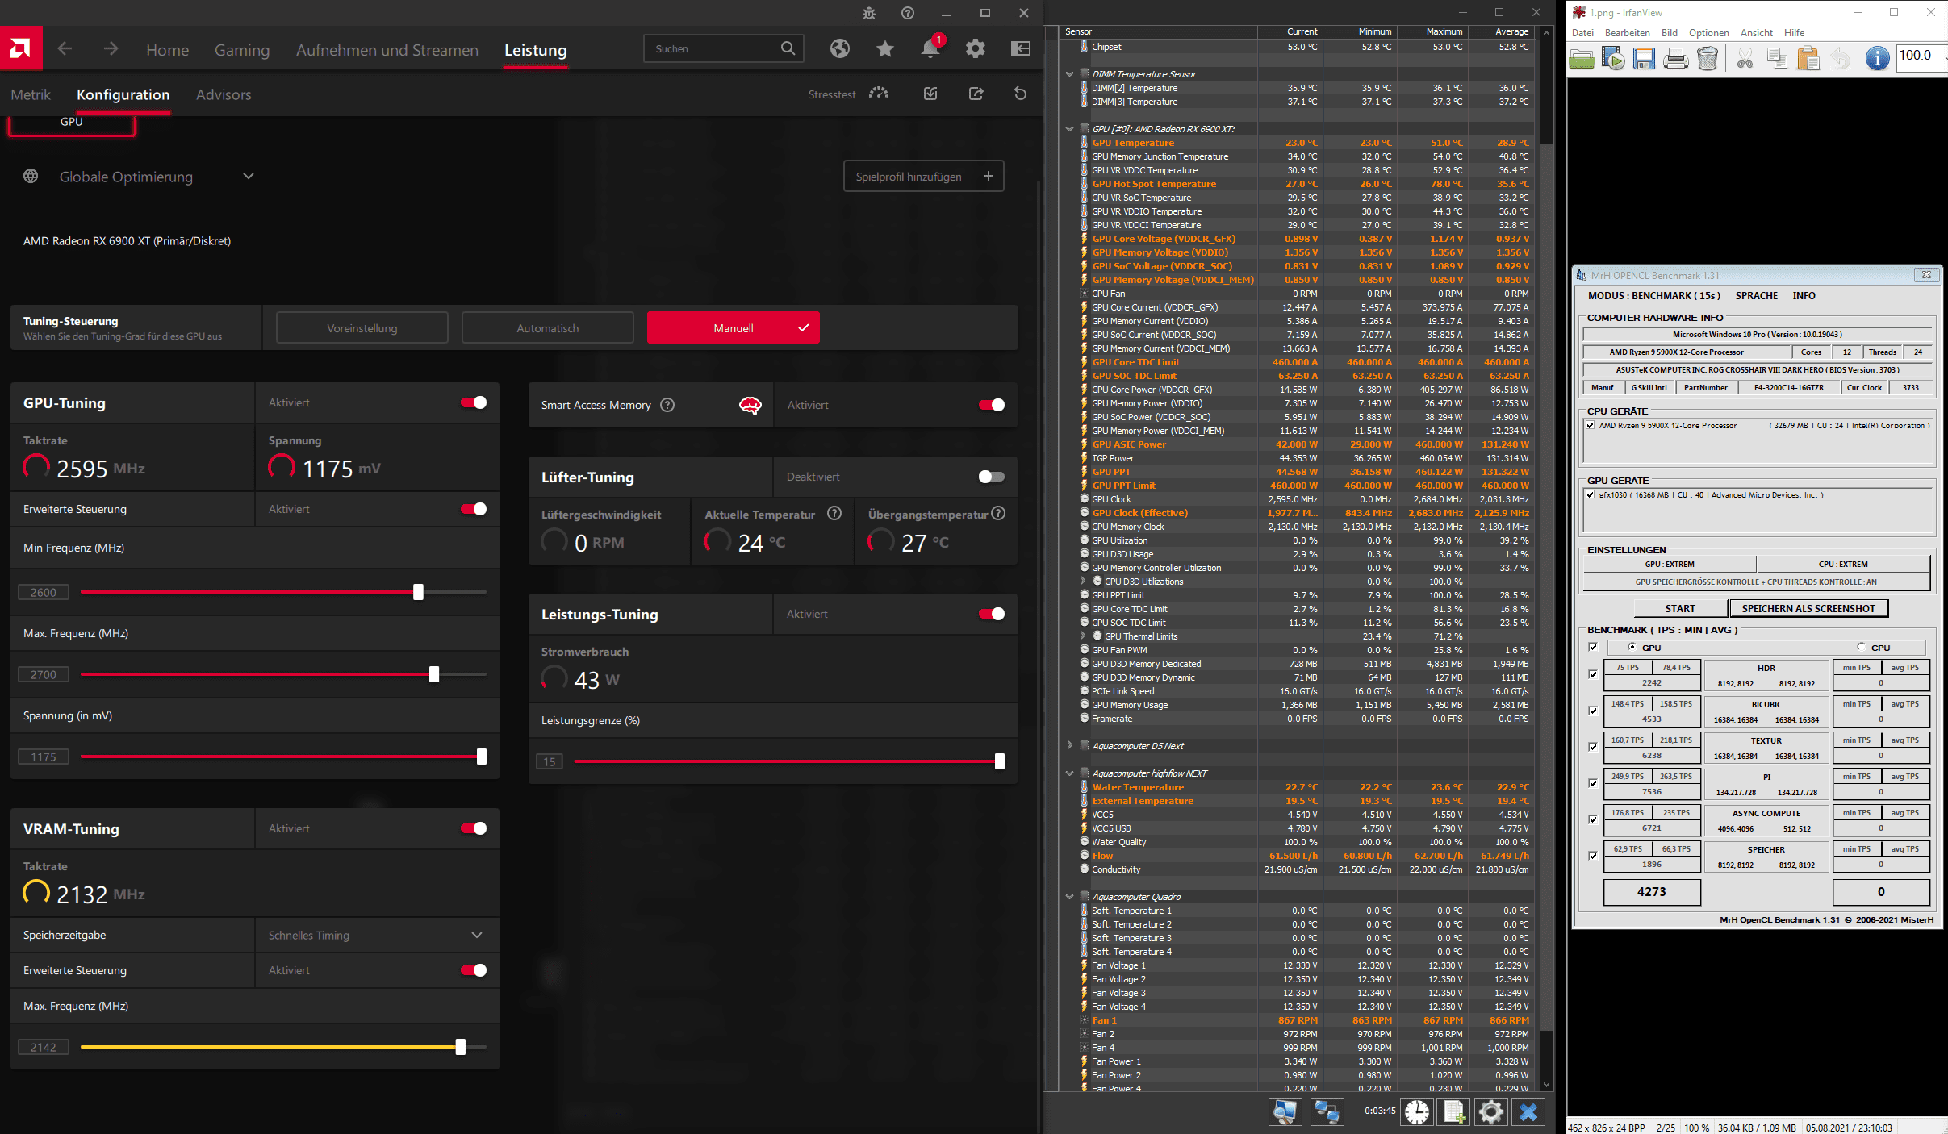The width and height of the screenshot is (1948, 1134).
Task: Adjust Leistungsgrenze slider handle
Action: (1000, 761)
